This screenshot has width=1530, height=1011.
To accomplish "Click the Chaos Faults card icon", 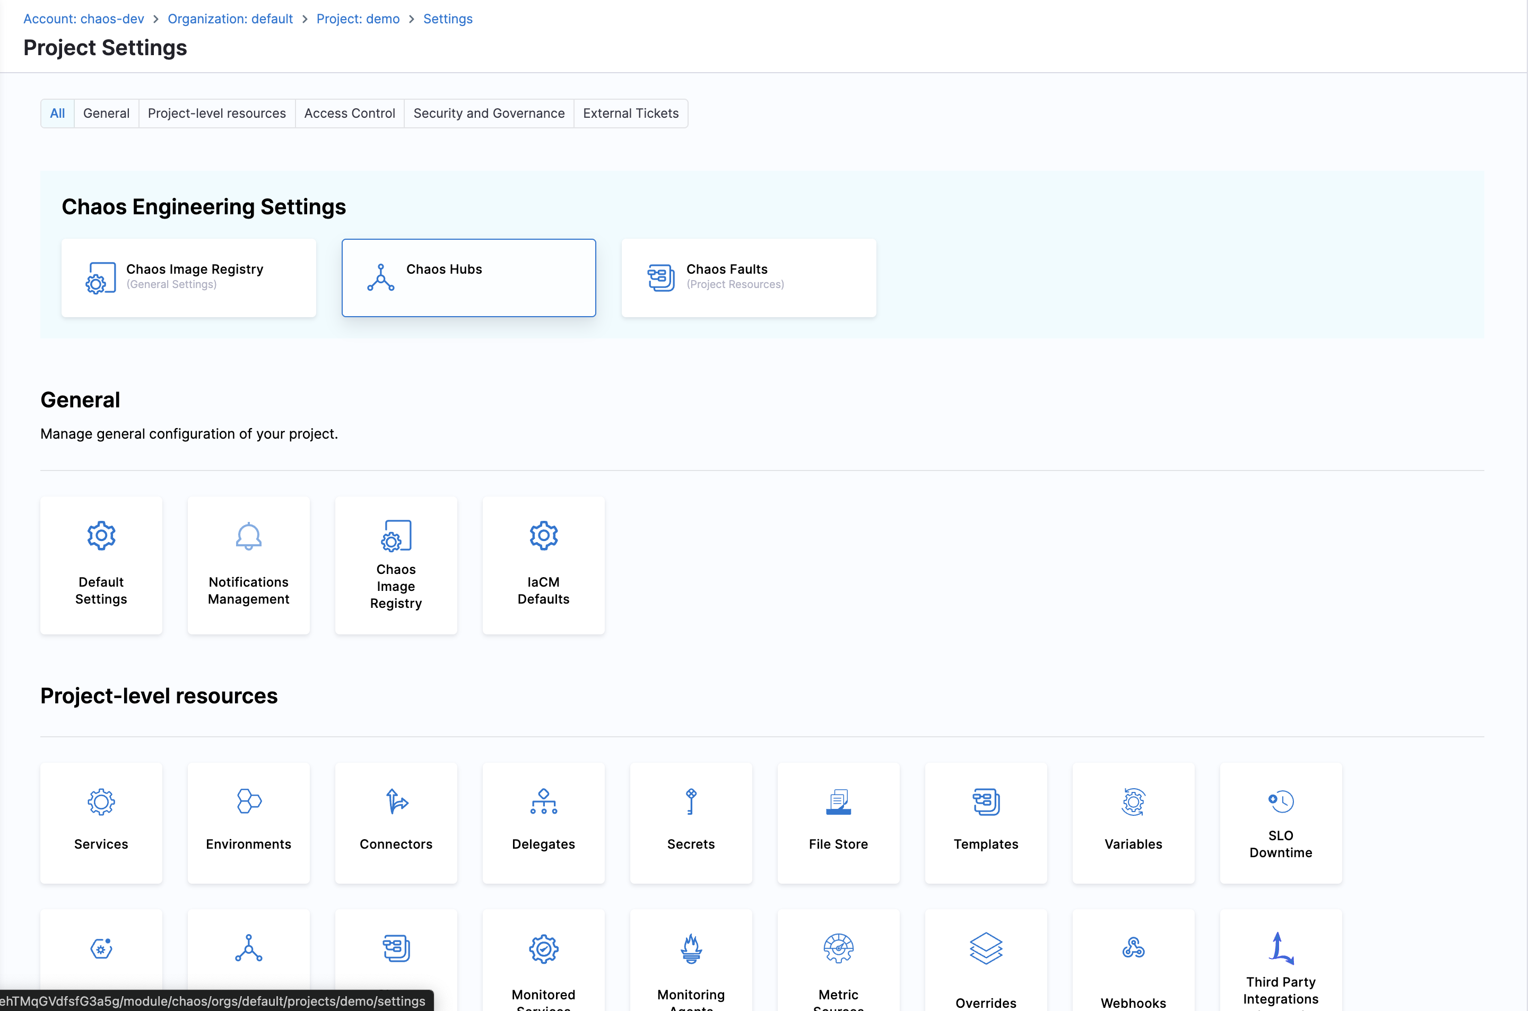I will (x=661, y=278).
